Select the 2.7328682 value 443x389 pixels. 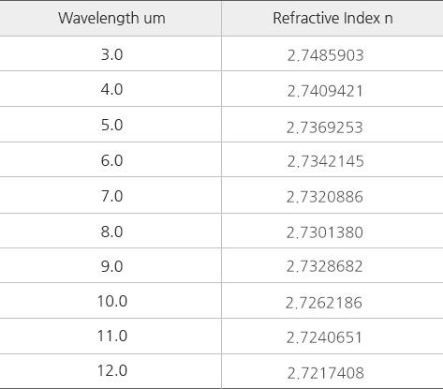(x=325, y=266)
